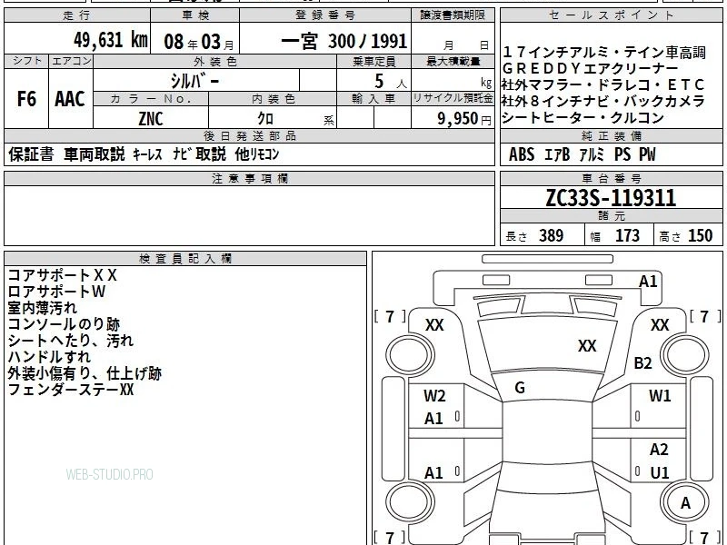This screenshot has height=545, width=727.
Task: Click the width value 173
Action: [627, 235]
